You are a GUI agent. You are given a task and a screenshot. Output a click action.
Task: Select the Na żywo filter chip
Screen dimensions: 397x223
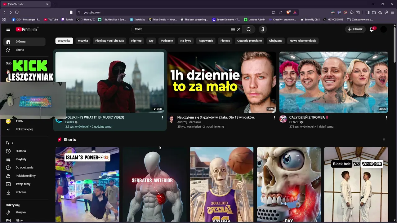(x=186, y=41)
